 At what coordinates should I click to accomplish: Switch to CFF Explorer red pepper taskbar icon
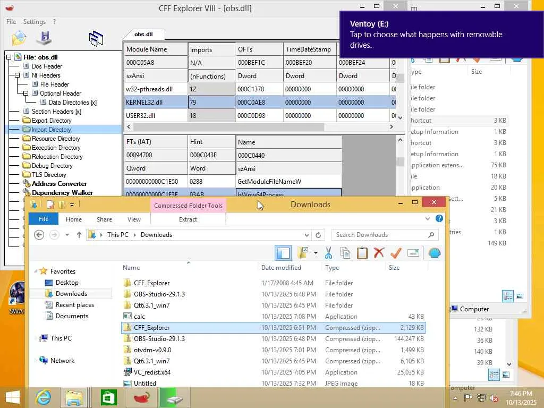[x=141, y=397]
